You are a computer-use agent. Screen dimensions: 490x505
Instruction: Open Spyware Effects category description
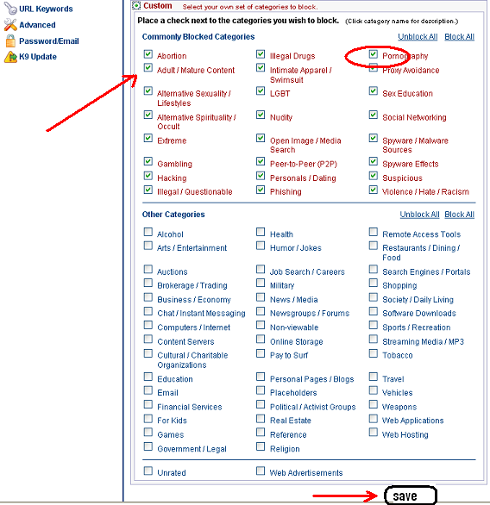tap(411, 164)
